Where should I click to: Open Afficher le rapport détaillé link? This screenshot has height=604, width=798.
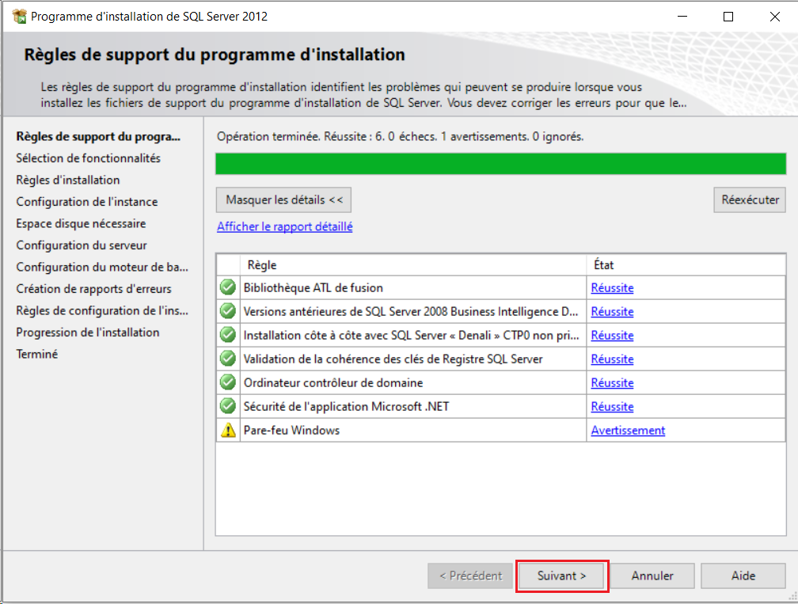tap(284, 226)
